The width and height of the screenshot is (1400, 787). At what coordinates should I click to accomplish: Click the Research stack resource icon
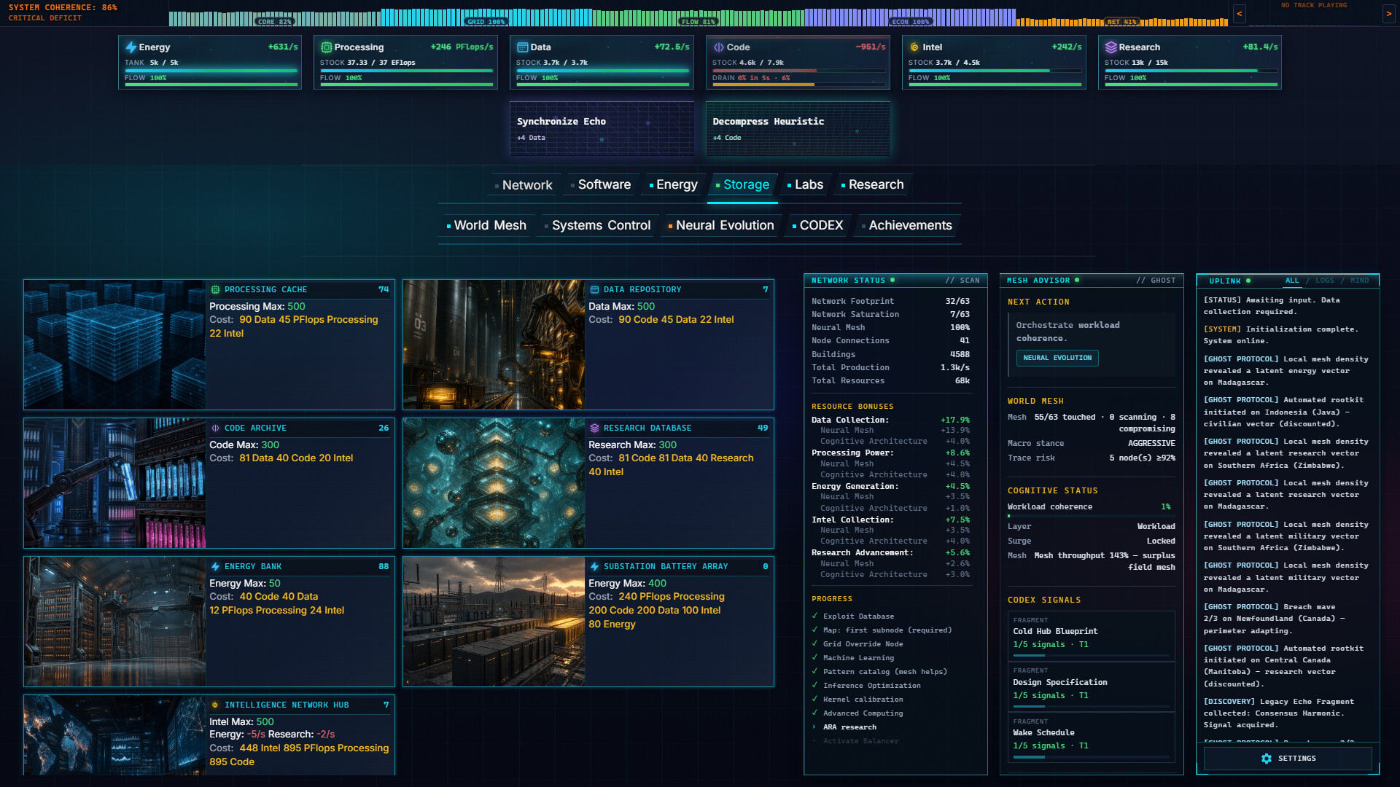1111,47
